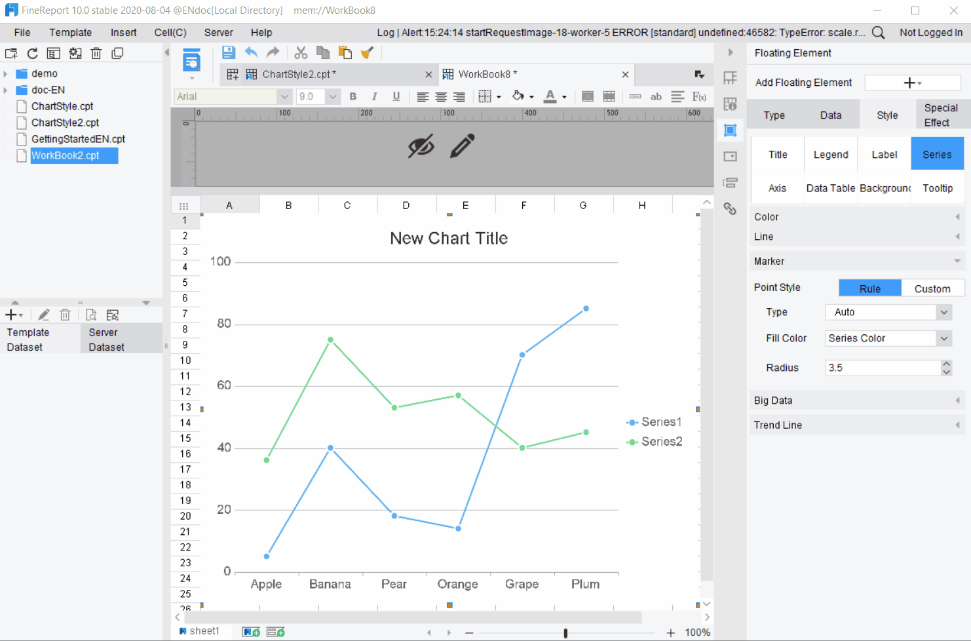This screenshot has height=641, width=971.
Task: Collapse the Marker section
Action: click(857, 261)
